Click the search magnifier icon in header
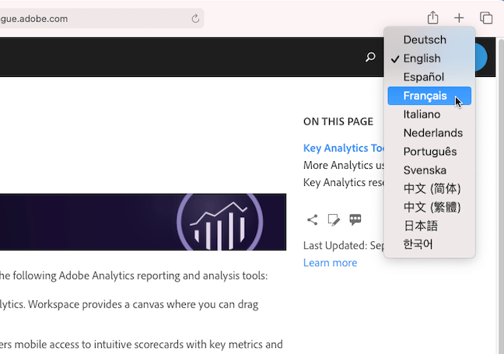 [x=370, y=58]
